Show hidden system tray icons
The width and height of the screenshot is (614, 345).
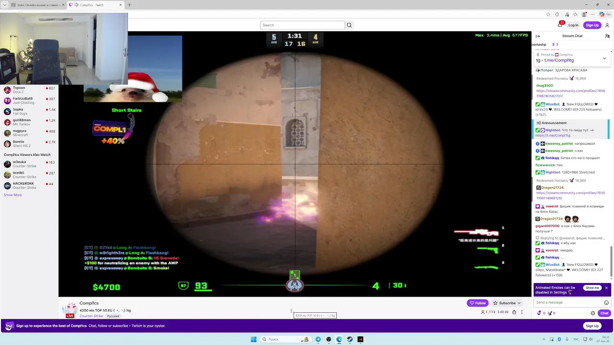[544, 339]
